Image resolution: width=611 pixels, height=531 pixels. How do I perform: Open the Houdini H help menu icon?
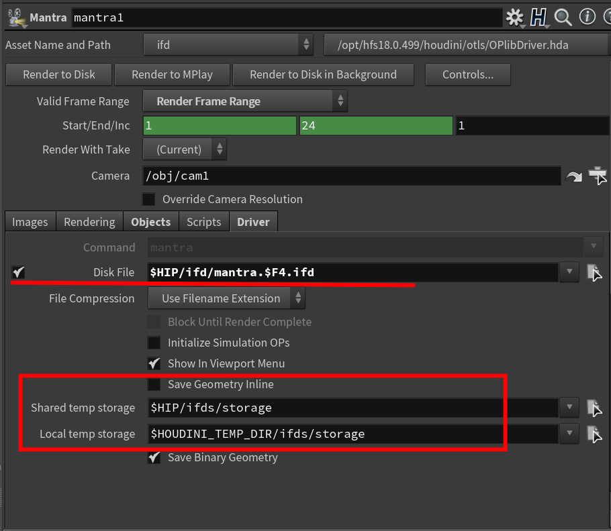coord(538,17)
